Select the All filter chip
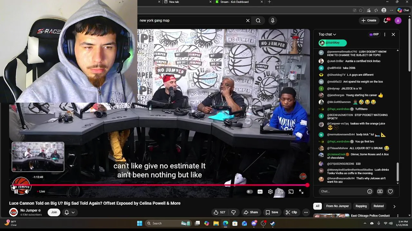This screenshot has width=412, height=231. click(318, 206)
